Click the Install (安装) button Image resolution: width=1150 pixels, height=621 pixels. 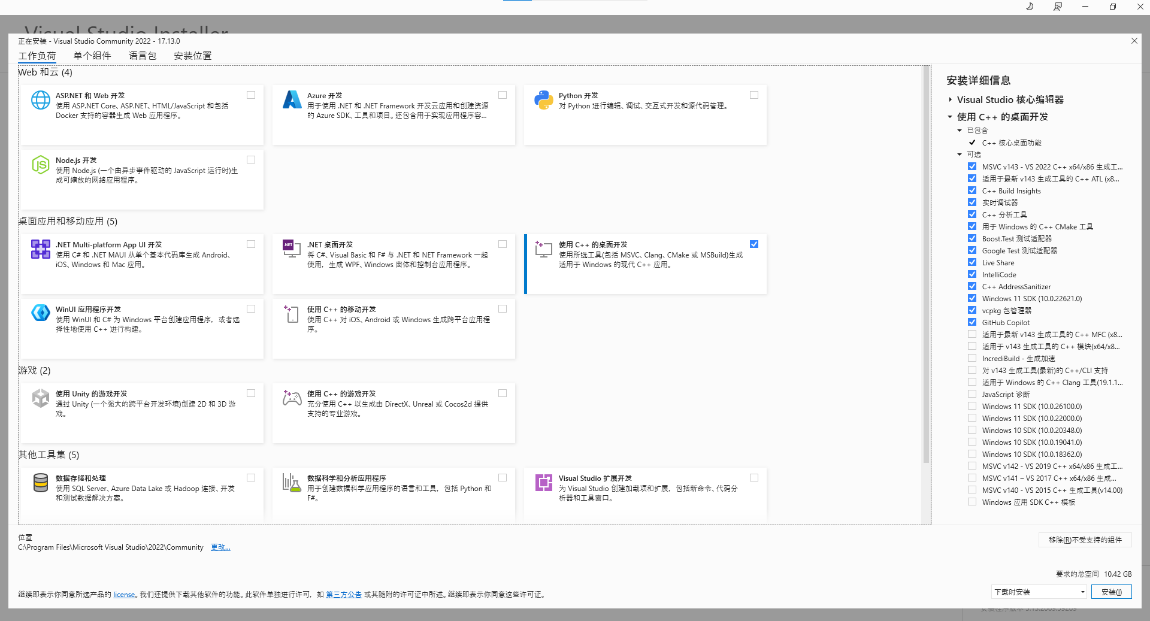pyautogui.click(x=1112, y=592)
